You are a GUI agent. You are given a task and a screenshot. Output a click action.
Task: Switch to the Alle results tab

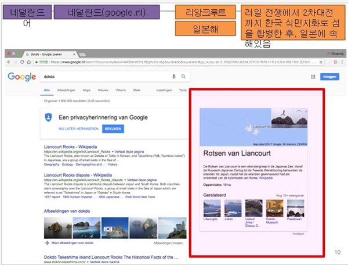pyautogui.click(x=47, y=90)
